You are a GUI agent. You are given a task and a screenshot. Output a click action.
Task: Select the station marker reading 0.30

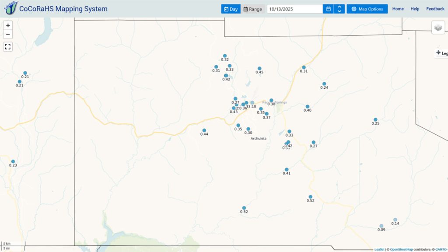pos(248,129)
